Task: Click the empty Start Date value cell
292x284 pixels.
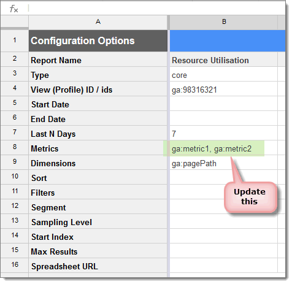Action: click(224, 105)
